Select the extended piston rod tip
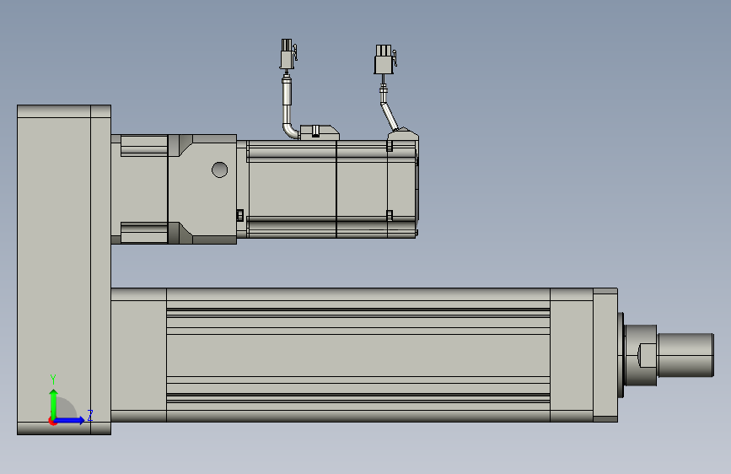 pyautogui.click(x=685, y=354)
